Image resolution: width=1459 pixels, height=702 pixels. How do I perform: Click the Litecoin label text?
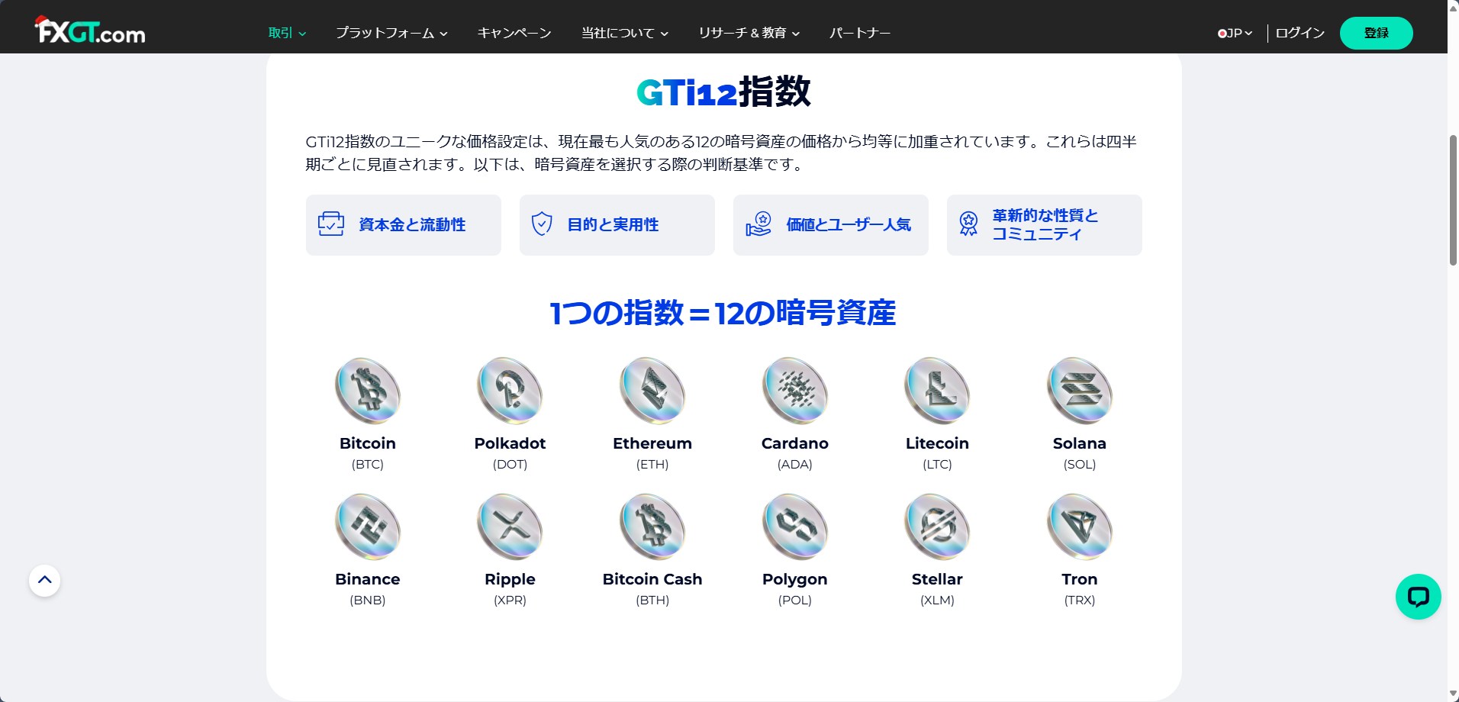click(937, 443)
